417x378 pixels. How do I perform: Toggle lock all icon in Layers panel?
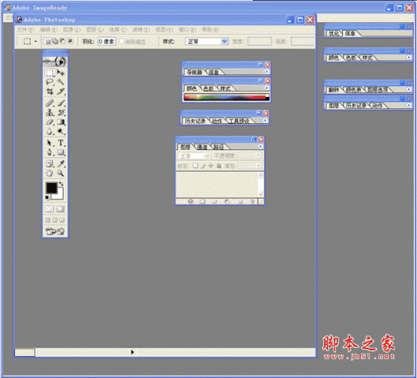(219, 166)
